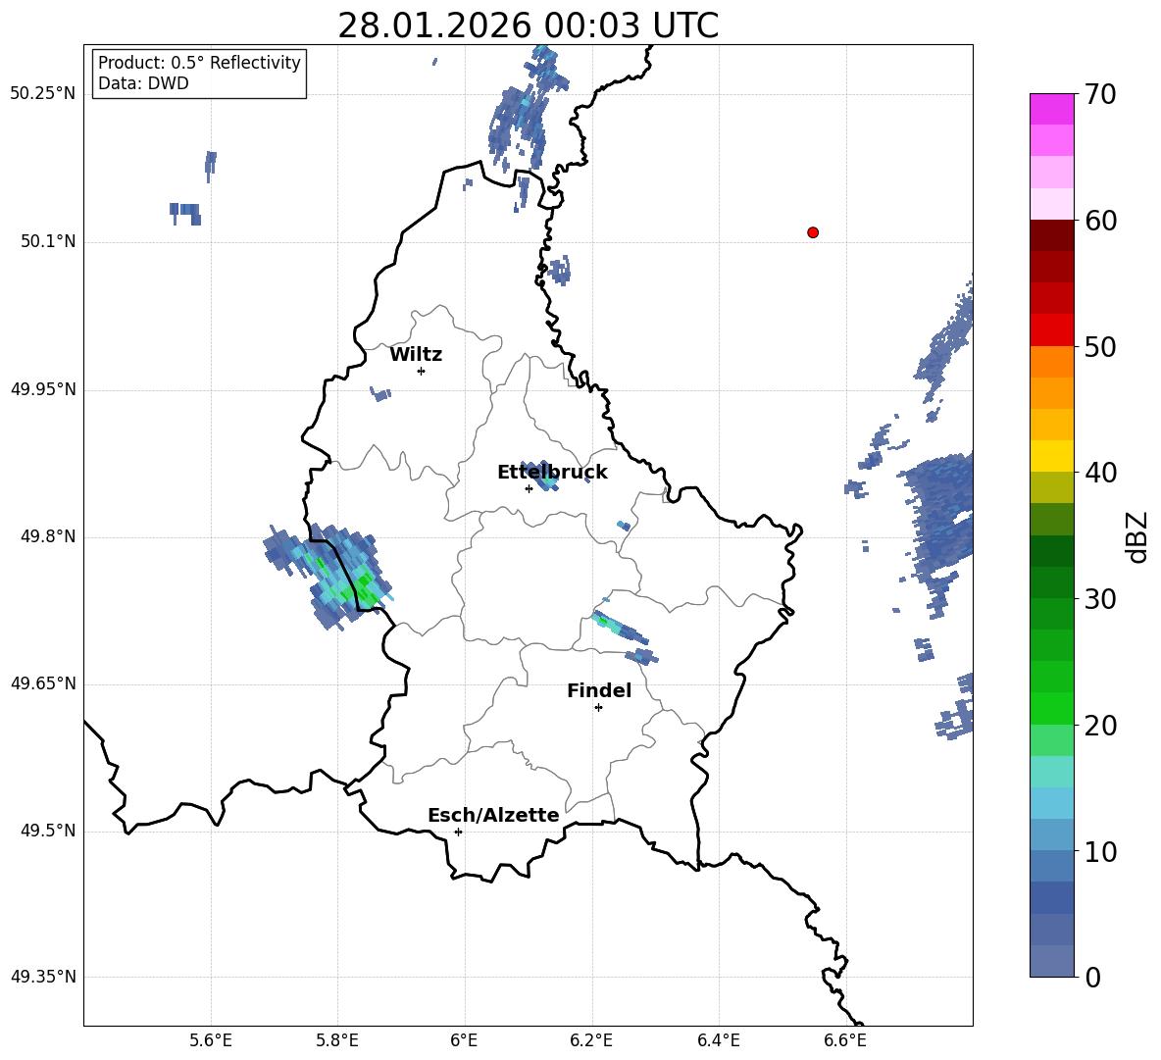Click the bright green colorbar segment at 20
Image resolution: width=1161 pixels, height=1060 pixels.
[x=1052, y=708]
